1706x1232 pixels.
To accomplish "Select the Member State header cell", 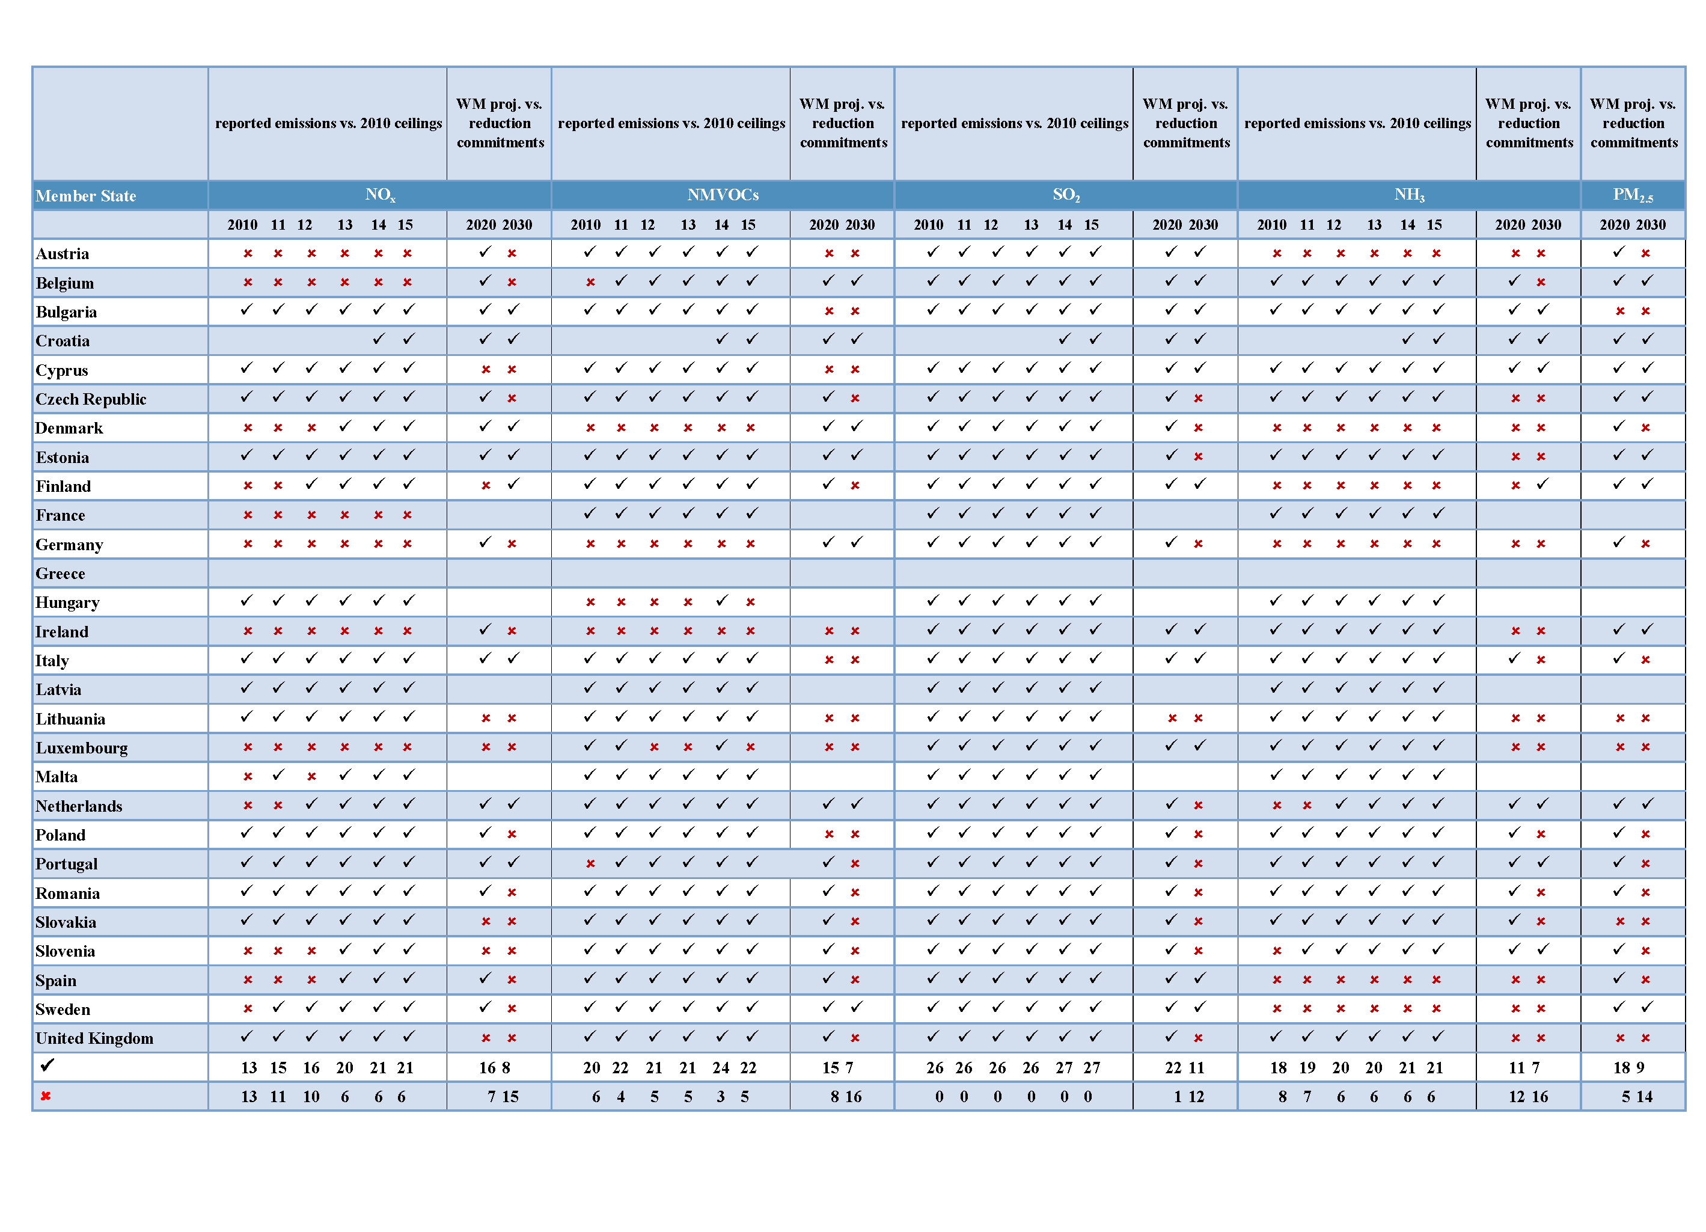I will pyautogui.click(x=86, y=195).
